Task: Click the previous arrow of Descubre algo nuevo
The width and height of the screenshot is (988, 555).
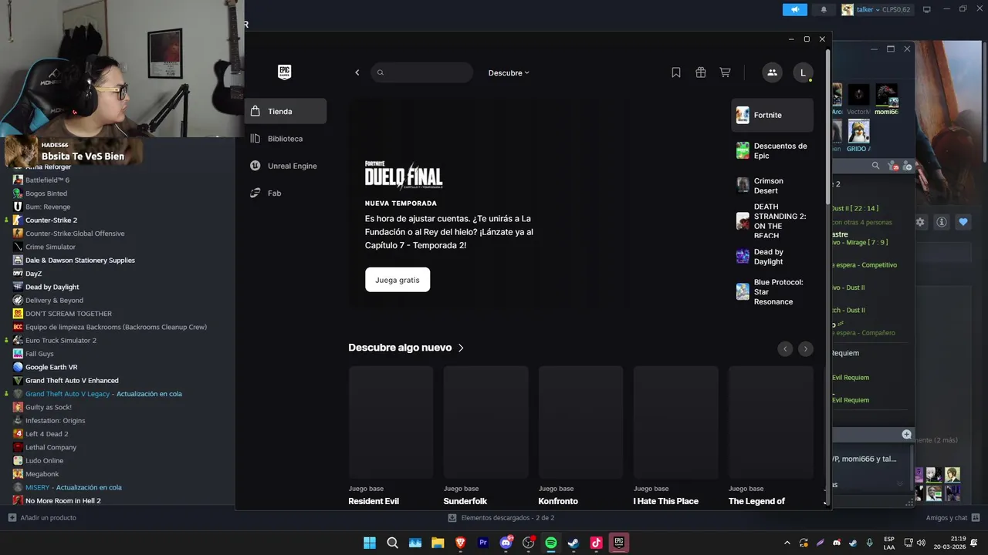Action: pyautogui.click(x=785, y=348)
